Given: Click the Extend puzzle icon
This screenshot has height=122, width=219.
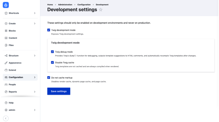Looking at the screenshot, I should (6, 70).
